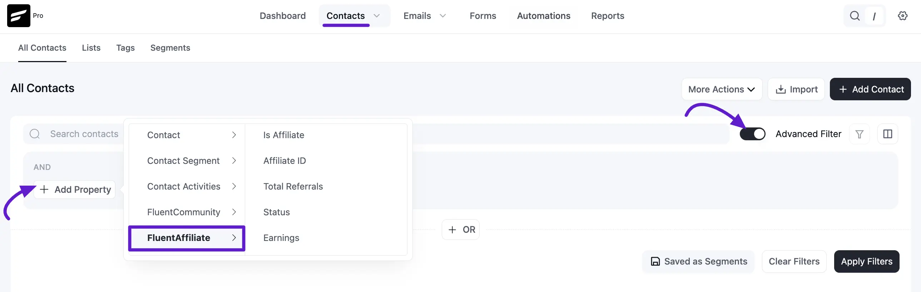Expand the Contacts menu chevron
This screenshot has width=921, height=292.
(x=376, y=16)
